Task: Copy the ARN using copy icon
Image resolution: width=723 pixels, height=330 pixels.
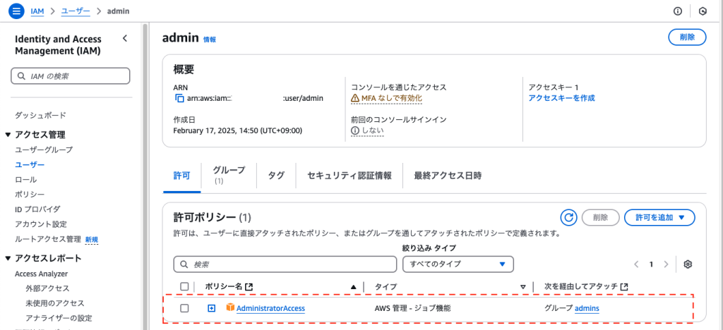Action: point(179,98)
